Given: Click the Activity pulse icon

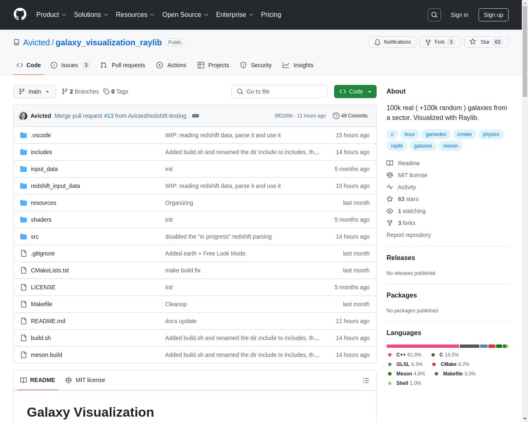Looking at the screenshot, I should [390, 187].
